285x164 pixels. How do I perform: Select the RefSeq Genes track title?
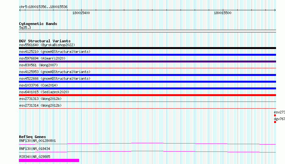(32, 137)
